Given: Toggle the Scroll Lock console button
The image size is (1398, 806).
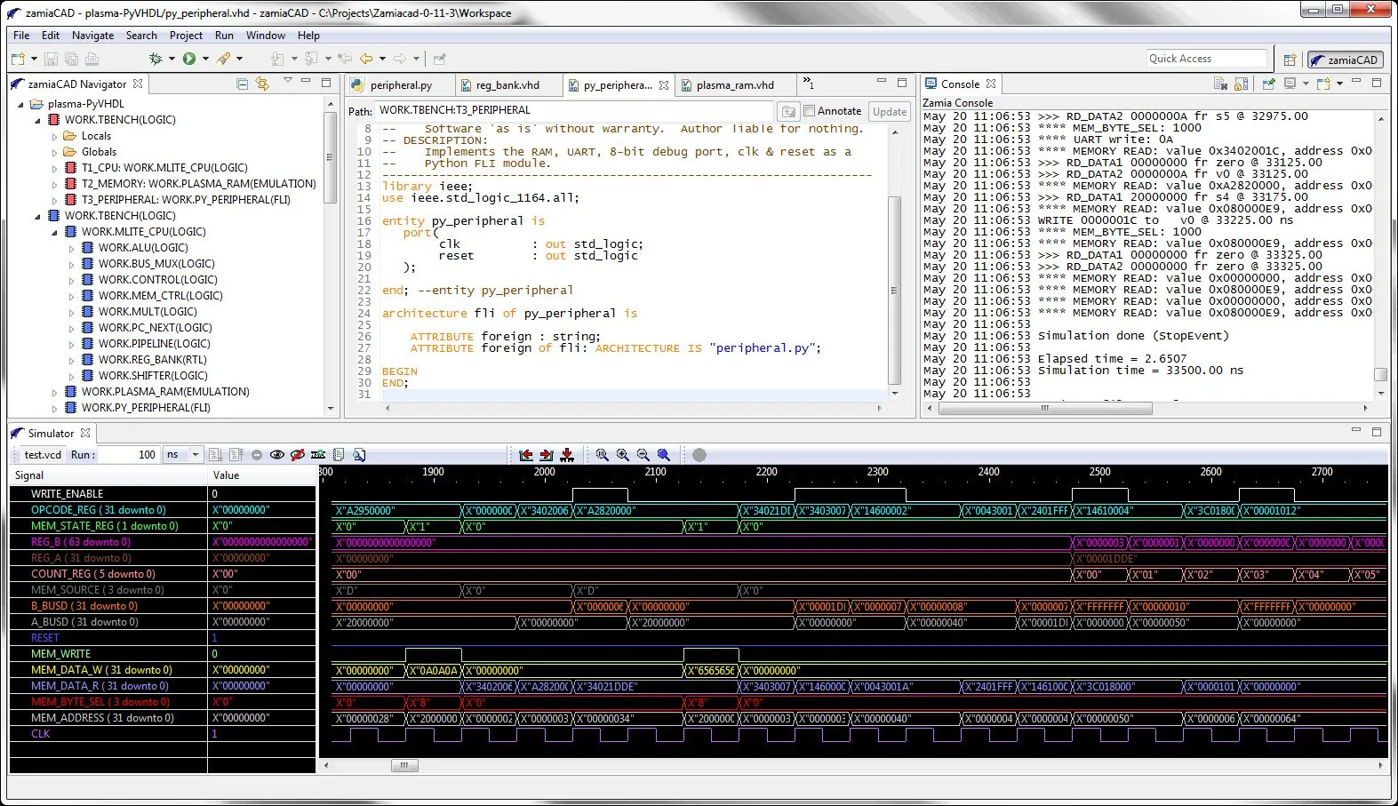Looking at the screenshot, I should click(1242, 84).
